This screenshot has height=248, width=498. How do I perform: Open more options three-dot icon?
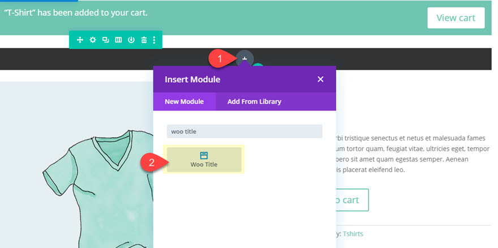point(154,40)
